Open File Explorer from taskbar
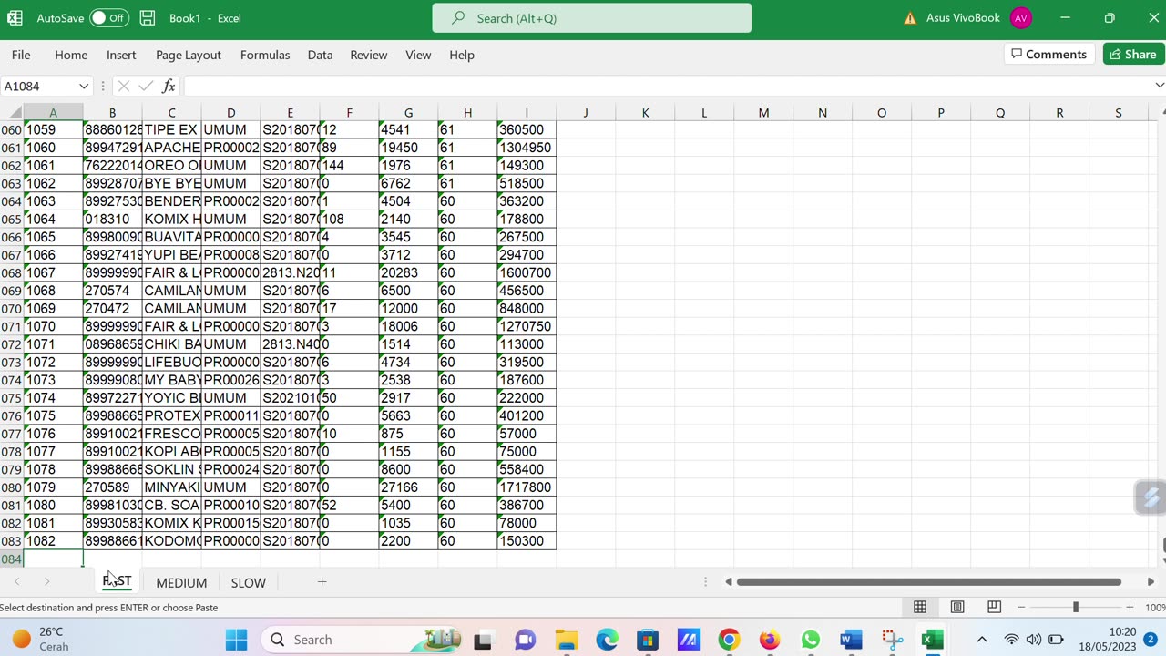The height and width of the screenshot is (656, 1166). (566, 640)
